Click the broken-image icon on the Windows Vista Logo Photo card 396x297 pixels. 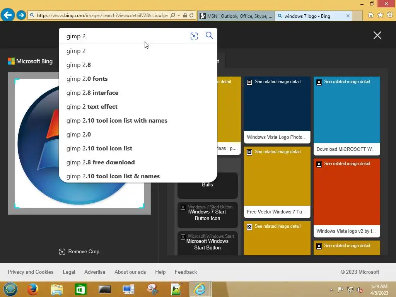(x=249, y=82)
